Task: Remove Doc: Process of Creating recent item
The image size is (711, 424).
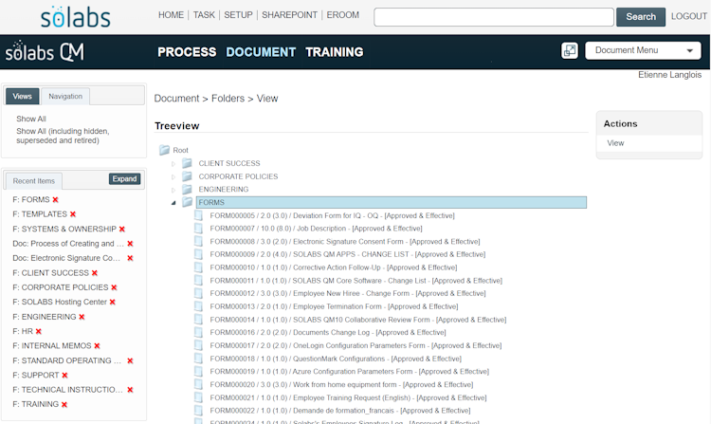Action: [x=130, y=244]
